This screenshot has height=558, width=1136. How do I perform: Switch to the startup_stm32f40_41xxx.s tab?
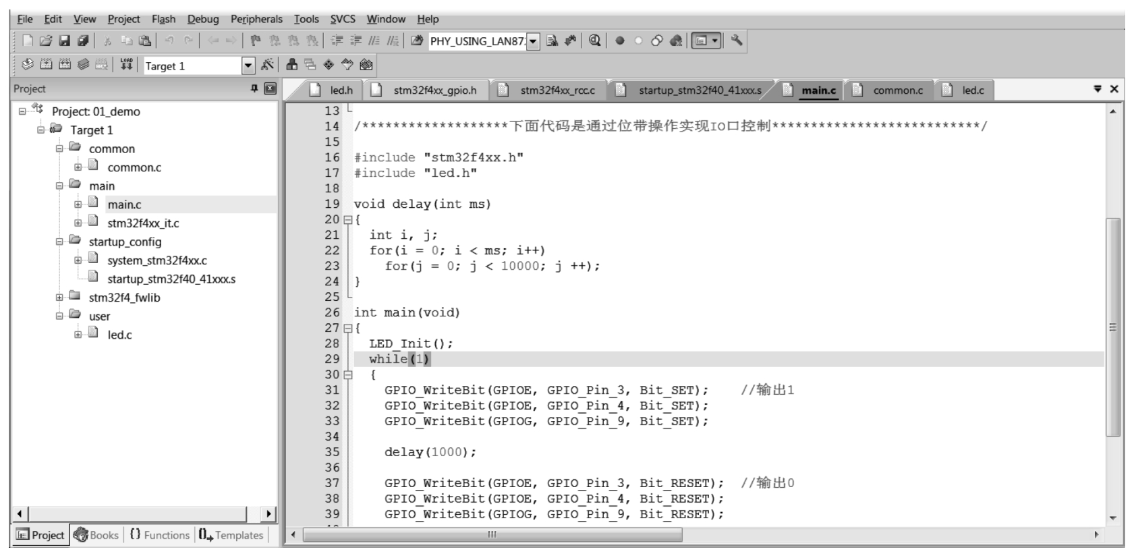point(690,90)
